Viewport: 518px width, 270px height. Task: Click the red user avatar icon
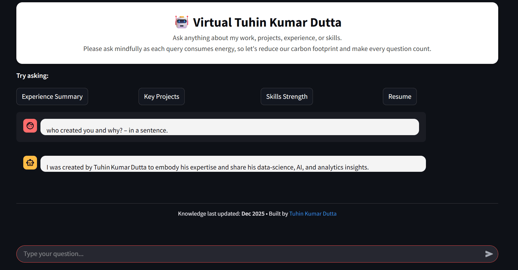tap(30, 126)
